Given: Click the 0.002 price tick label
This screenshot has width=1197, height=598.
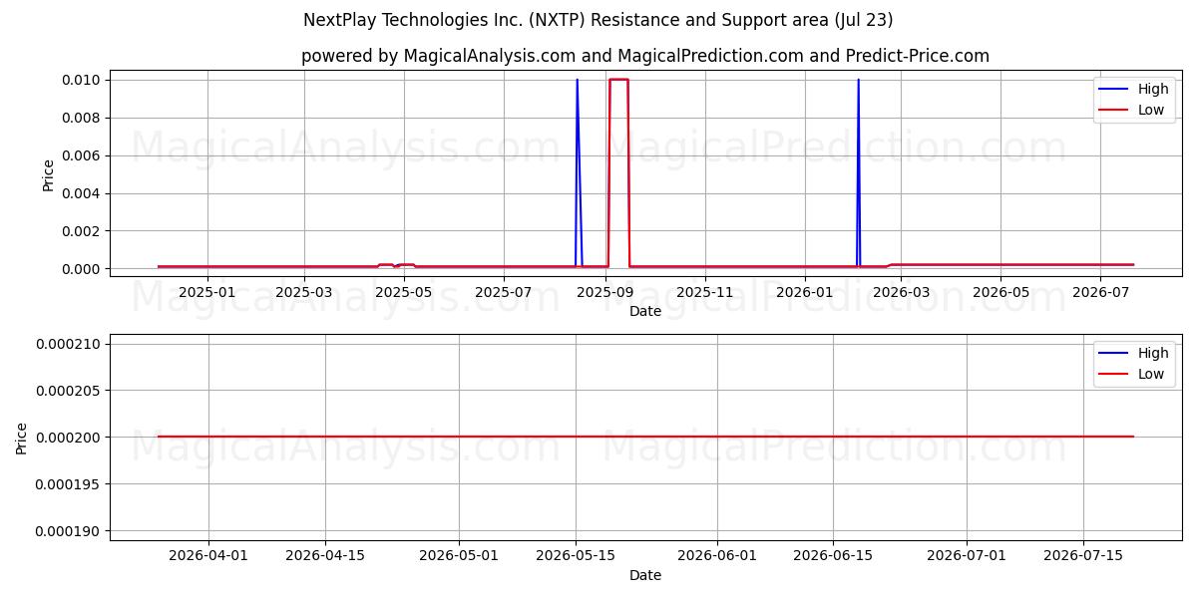Looking at the screenshot, I should pos(80,231).
